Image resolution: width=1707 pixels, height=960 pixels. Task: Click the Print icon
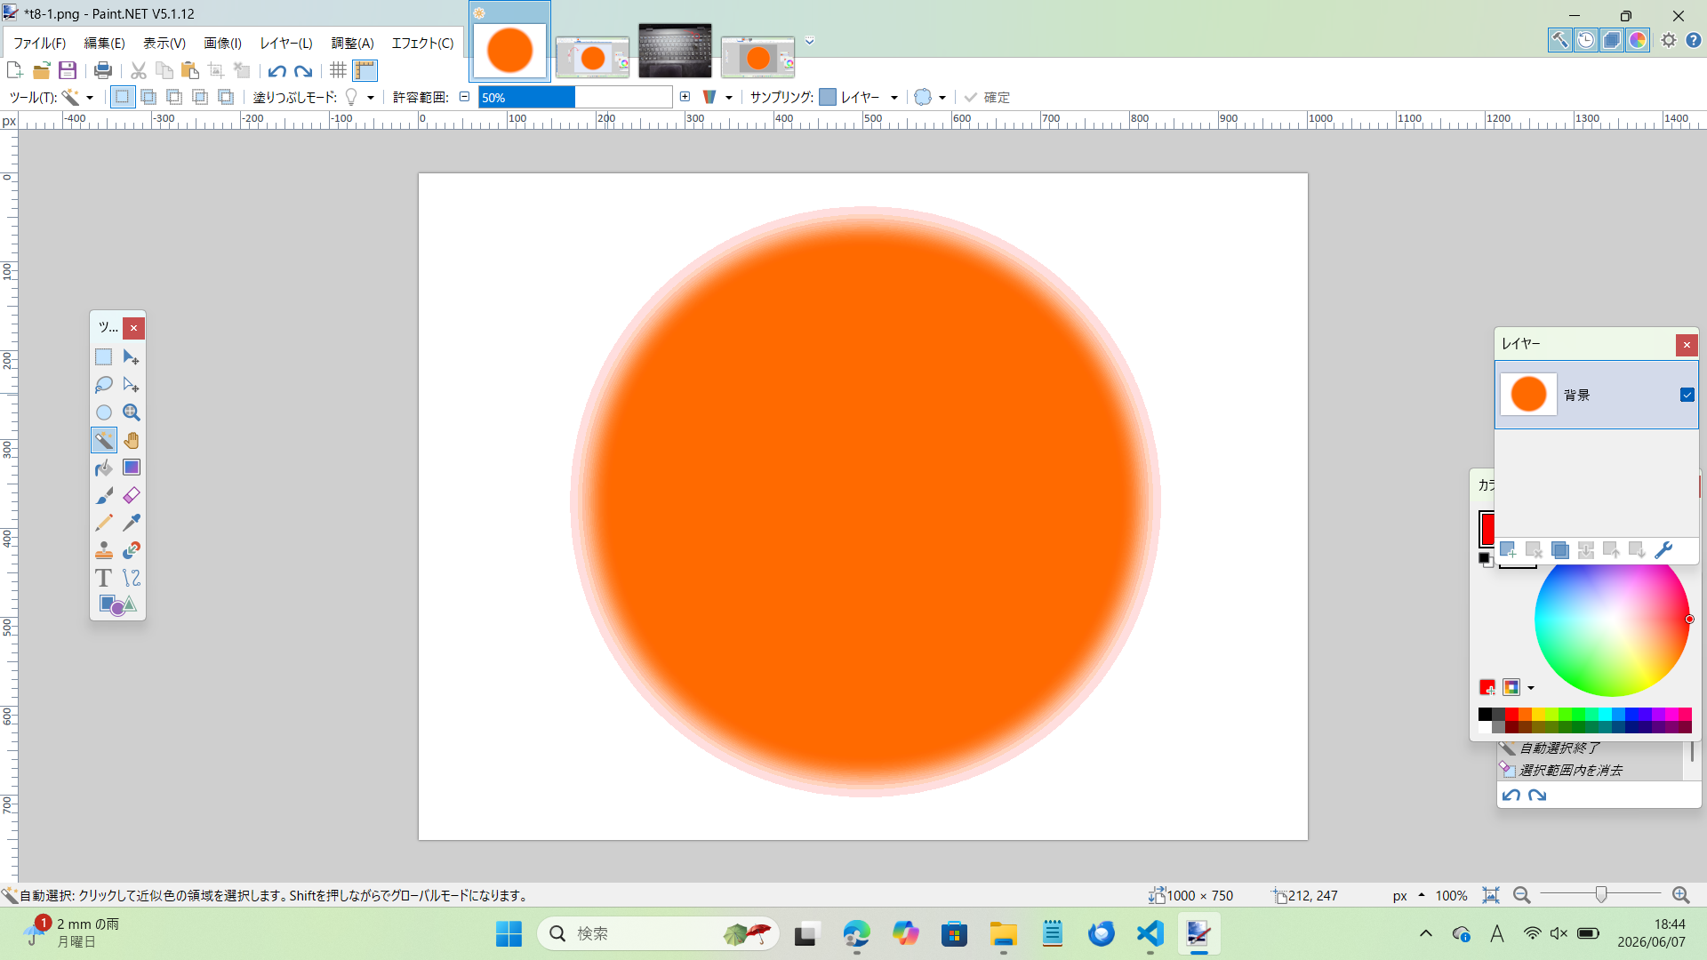pos(103,70)
